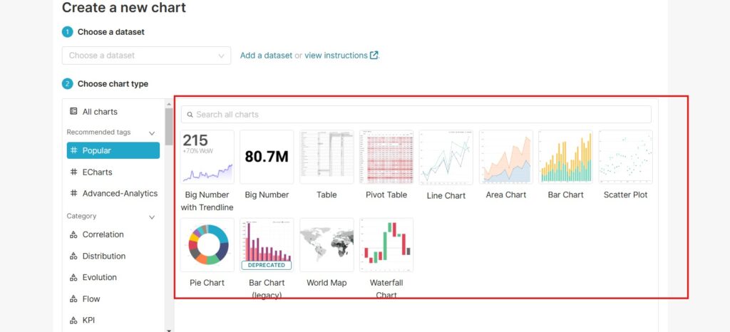Pick the Bar Chart with yellow bars
The image size is (730, 332).
pos(565,157)
